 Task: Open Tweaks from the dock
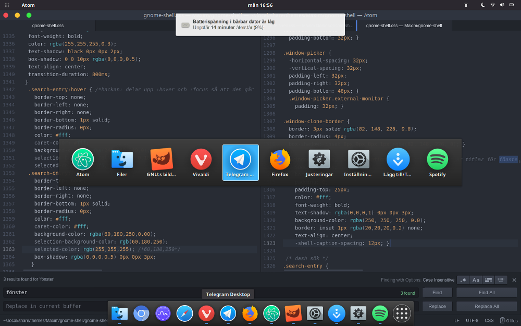tap(358, 313)
